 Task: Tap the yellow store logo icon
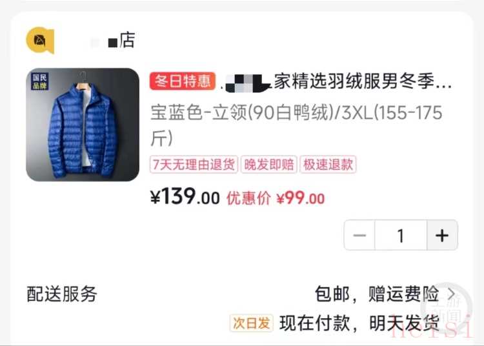(40, 40)
